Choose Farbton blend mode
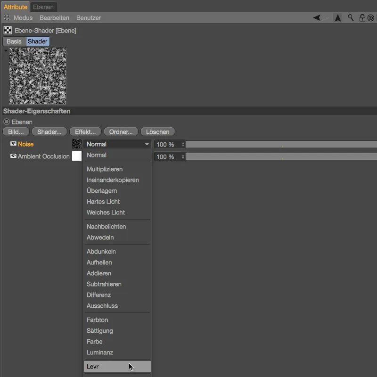Image resolution: width=377 pixels, height=377 pixels. [117, 320]
